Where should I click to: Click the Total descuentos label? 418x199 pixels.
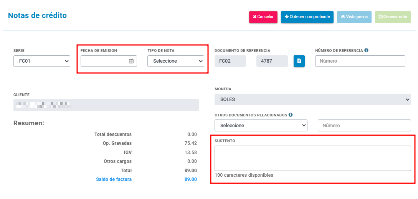[x=113, y=134]
